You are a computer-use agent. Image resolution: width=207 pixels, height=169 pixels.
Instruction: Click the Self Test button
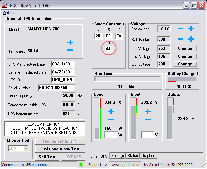click(47, 157)
